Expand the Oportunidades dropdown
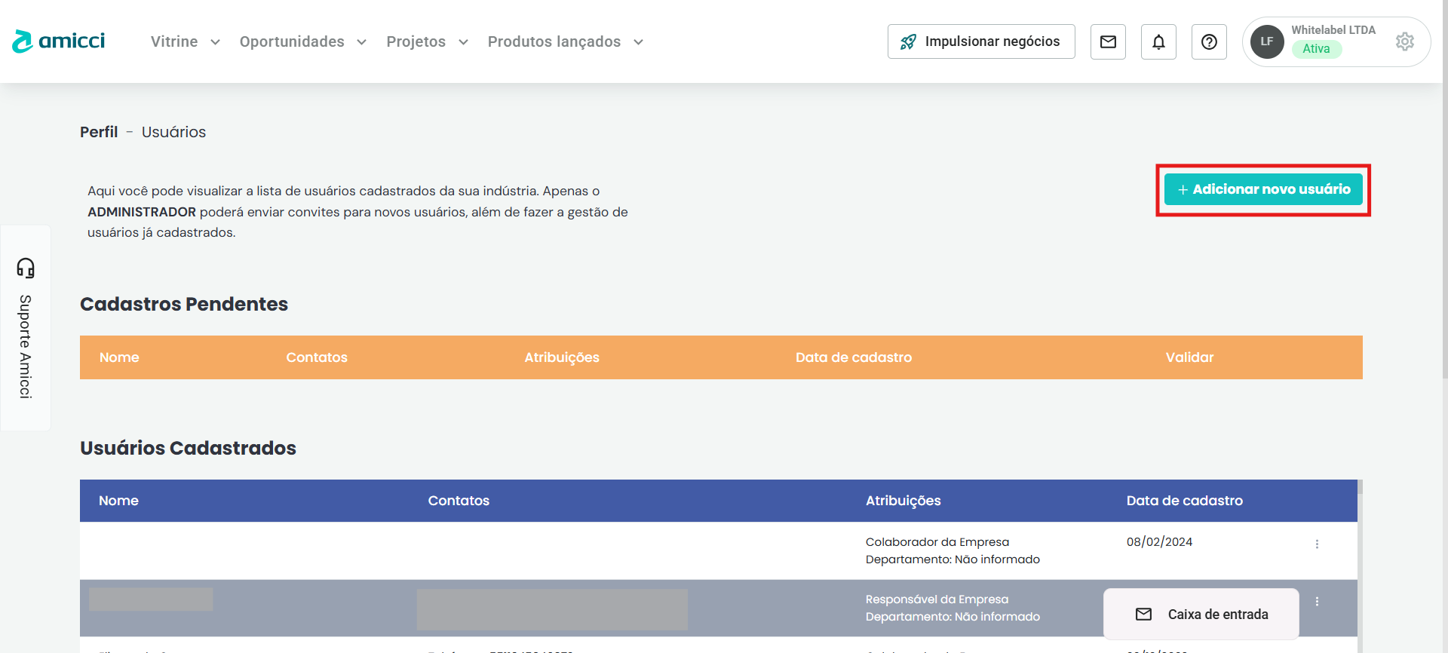1448x653 pixels. [302, 41]
